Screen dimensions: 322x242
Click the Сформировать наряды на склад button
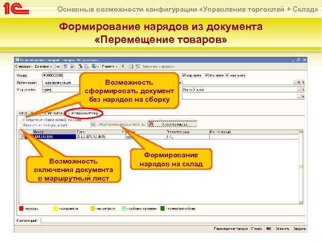coord(118,124)
